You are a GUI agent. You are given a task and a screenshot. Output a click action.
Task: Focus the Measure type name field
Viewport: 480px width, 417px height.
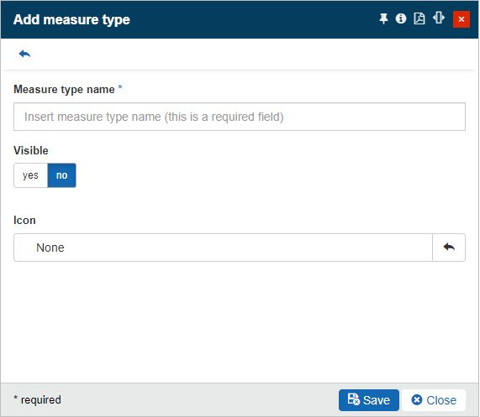(240, 117)
